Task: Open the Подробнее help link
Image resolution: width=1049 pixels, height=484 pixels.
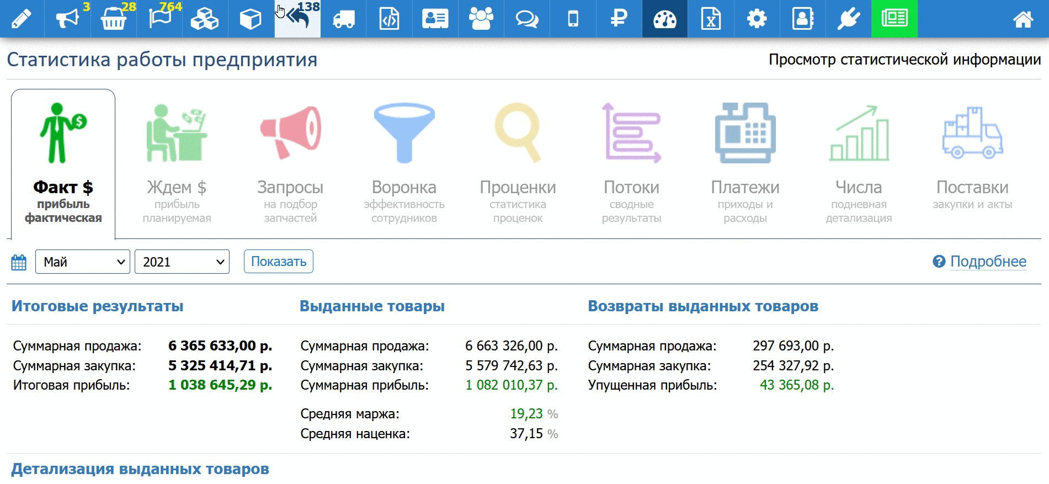Action: point(988,262)
